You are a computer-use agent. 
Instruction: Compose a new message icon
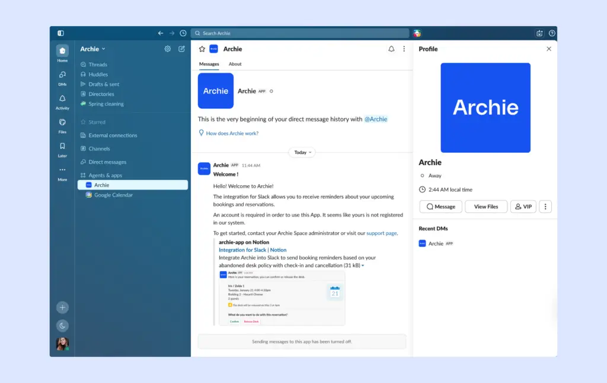coord(181,49)
